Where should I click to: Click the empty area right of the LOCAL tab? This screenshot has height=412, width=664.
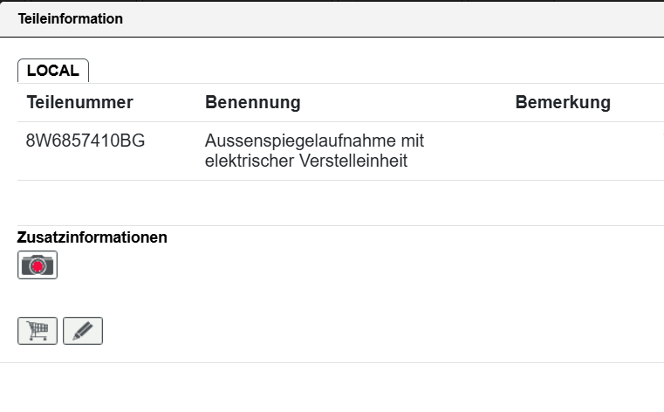point(366,71)
